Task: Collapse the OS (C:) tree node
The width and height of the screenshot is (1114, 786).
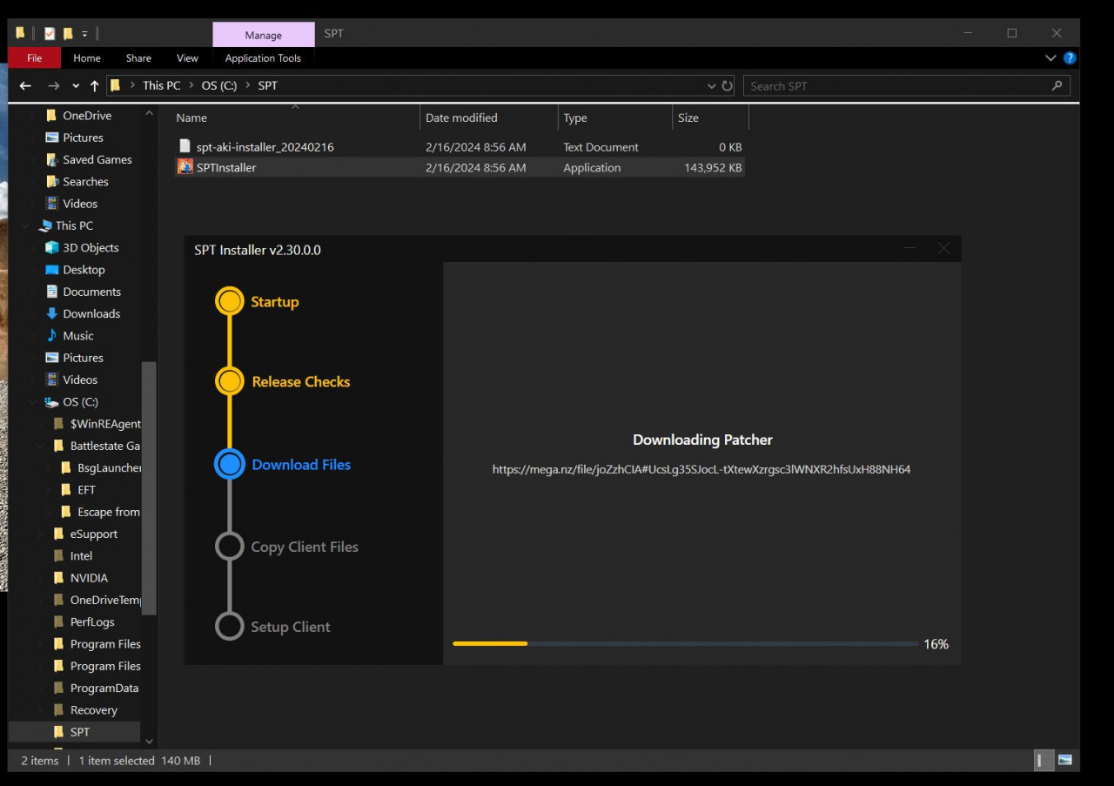Action: click(x=33, y=402)
